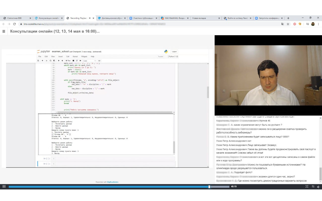Click the move cell down arrow in Jupyter
Screen dimensions: 322x201
click(x=62, y=61)
